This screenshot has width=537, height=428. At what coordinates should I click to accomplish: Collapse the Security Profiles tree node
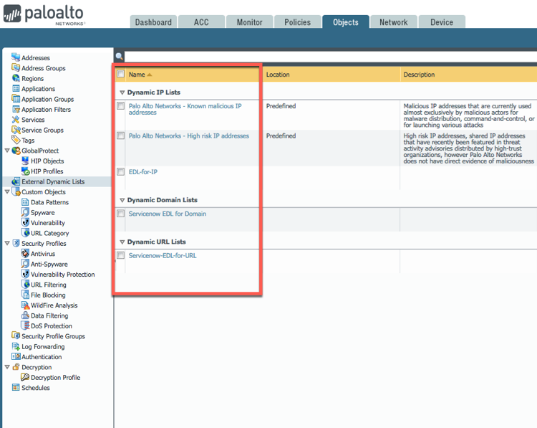(7, 243)
